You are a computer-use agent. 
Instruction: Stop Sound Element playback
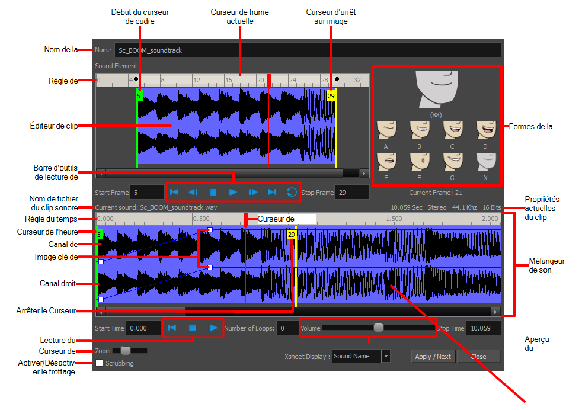click(x=213, y=192)
